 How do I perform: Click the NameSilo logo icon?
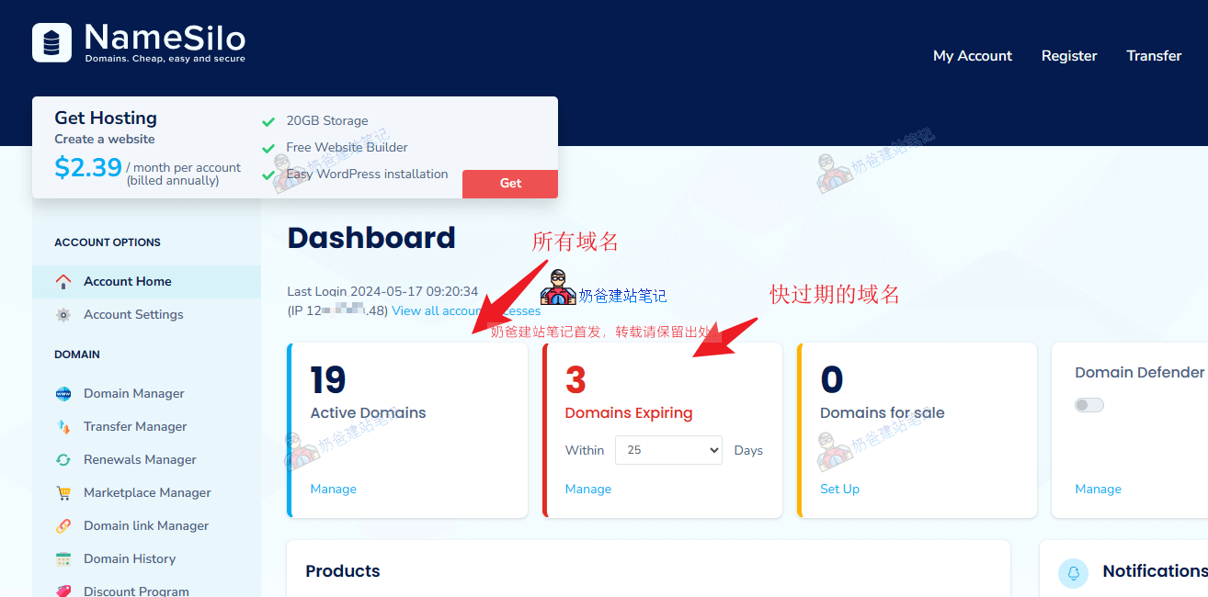pyautogui.click(x=51, y=43)
